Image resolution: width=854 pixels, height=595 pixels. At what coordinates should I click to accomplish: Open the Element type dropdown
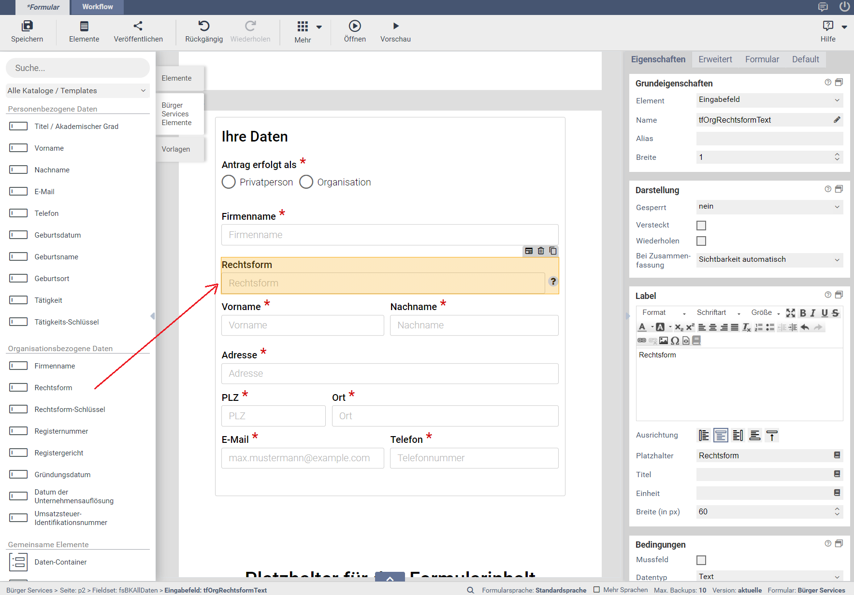coord(769,100)
